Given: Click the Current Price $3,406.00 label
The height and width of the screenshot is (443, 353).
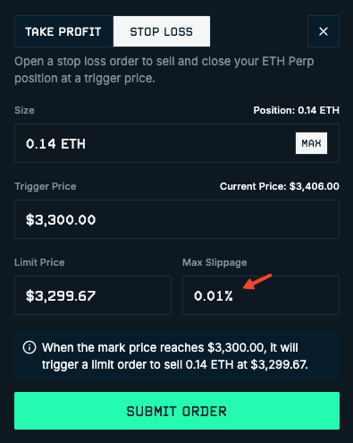Looking at the screenshot, I should point(280,186).
